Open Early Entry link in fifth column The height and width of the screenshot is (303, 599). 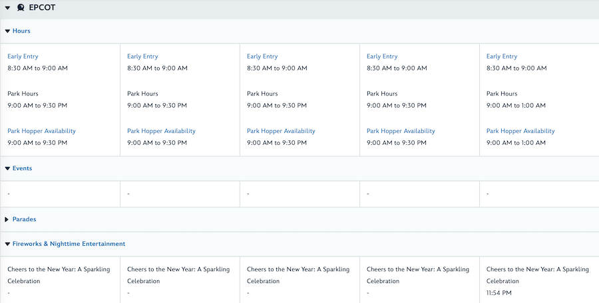tap(502, 56)
